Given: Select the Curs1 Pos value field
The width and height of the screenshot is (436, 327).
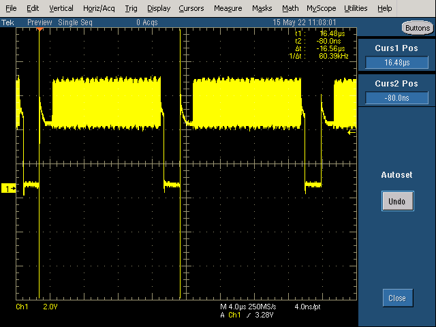Looking at the screenshot, I should [396, 62].
